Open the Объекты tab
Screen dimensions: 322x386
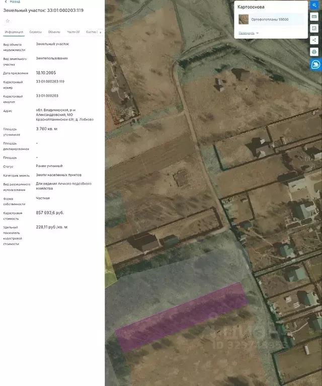coord(54,32)
